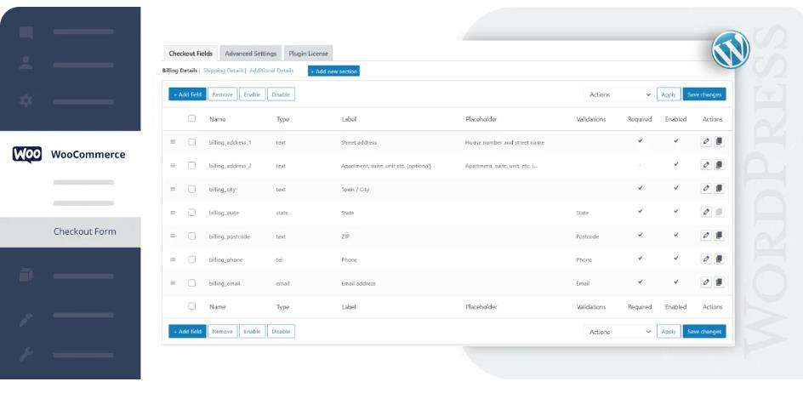Click 'House number and street name' placeholder text
This screenshot has width=803, height=393.
pyautogui.click(x=505, y=142)
